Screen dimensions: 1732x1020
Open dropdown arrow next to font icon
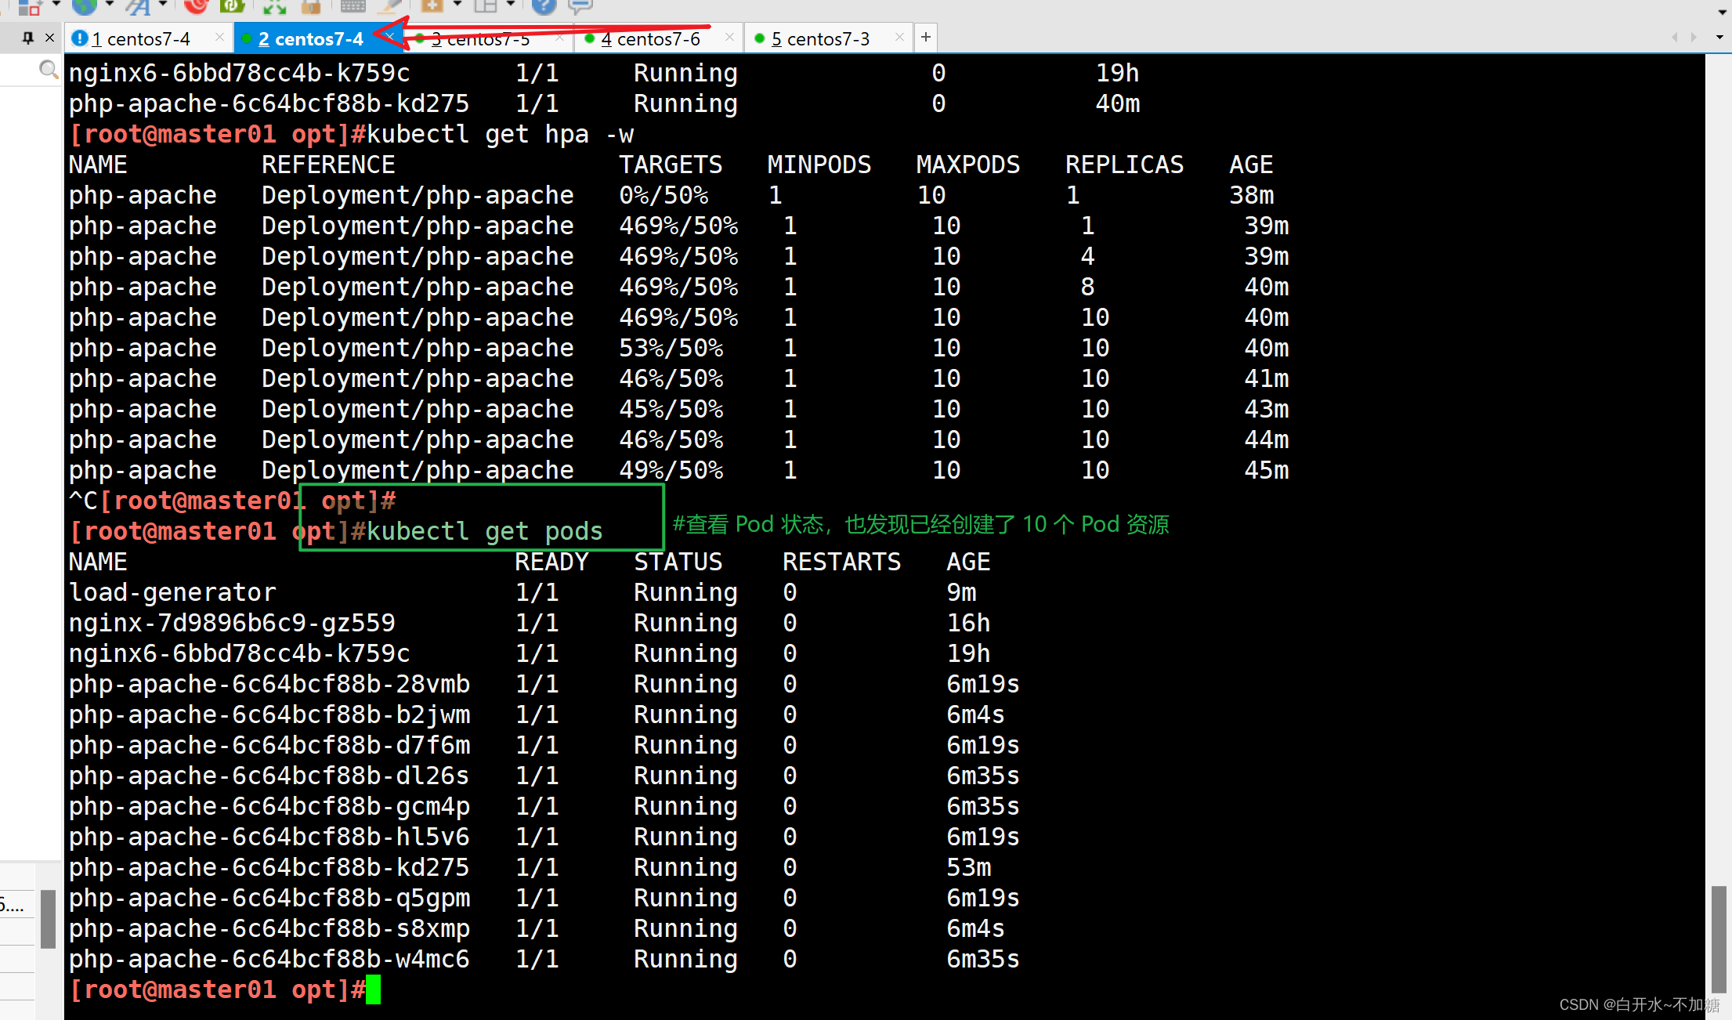[163, 5]
